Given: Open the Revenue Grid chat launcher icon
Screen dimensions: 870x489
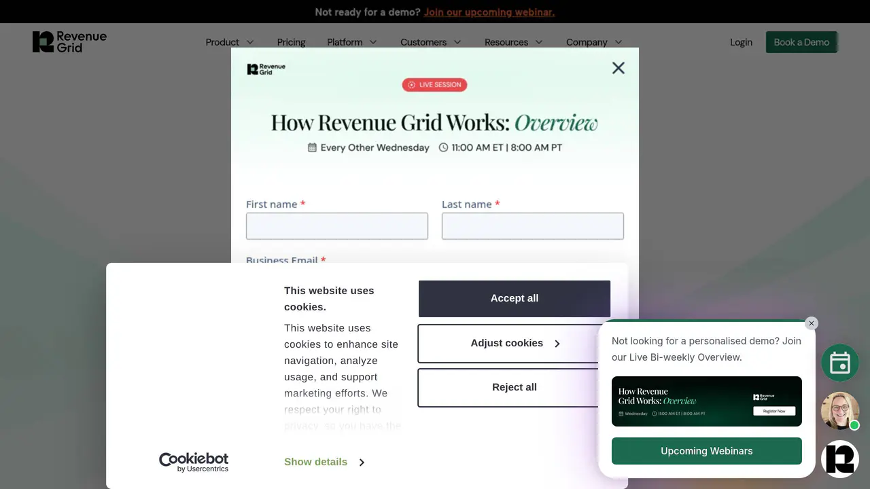Looking at the screenshot, I should click(840, 459).
